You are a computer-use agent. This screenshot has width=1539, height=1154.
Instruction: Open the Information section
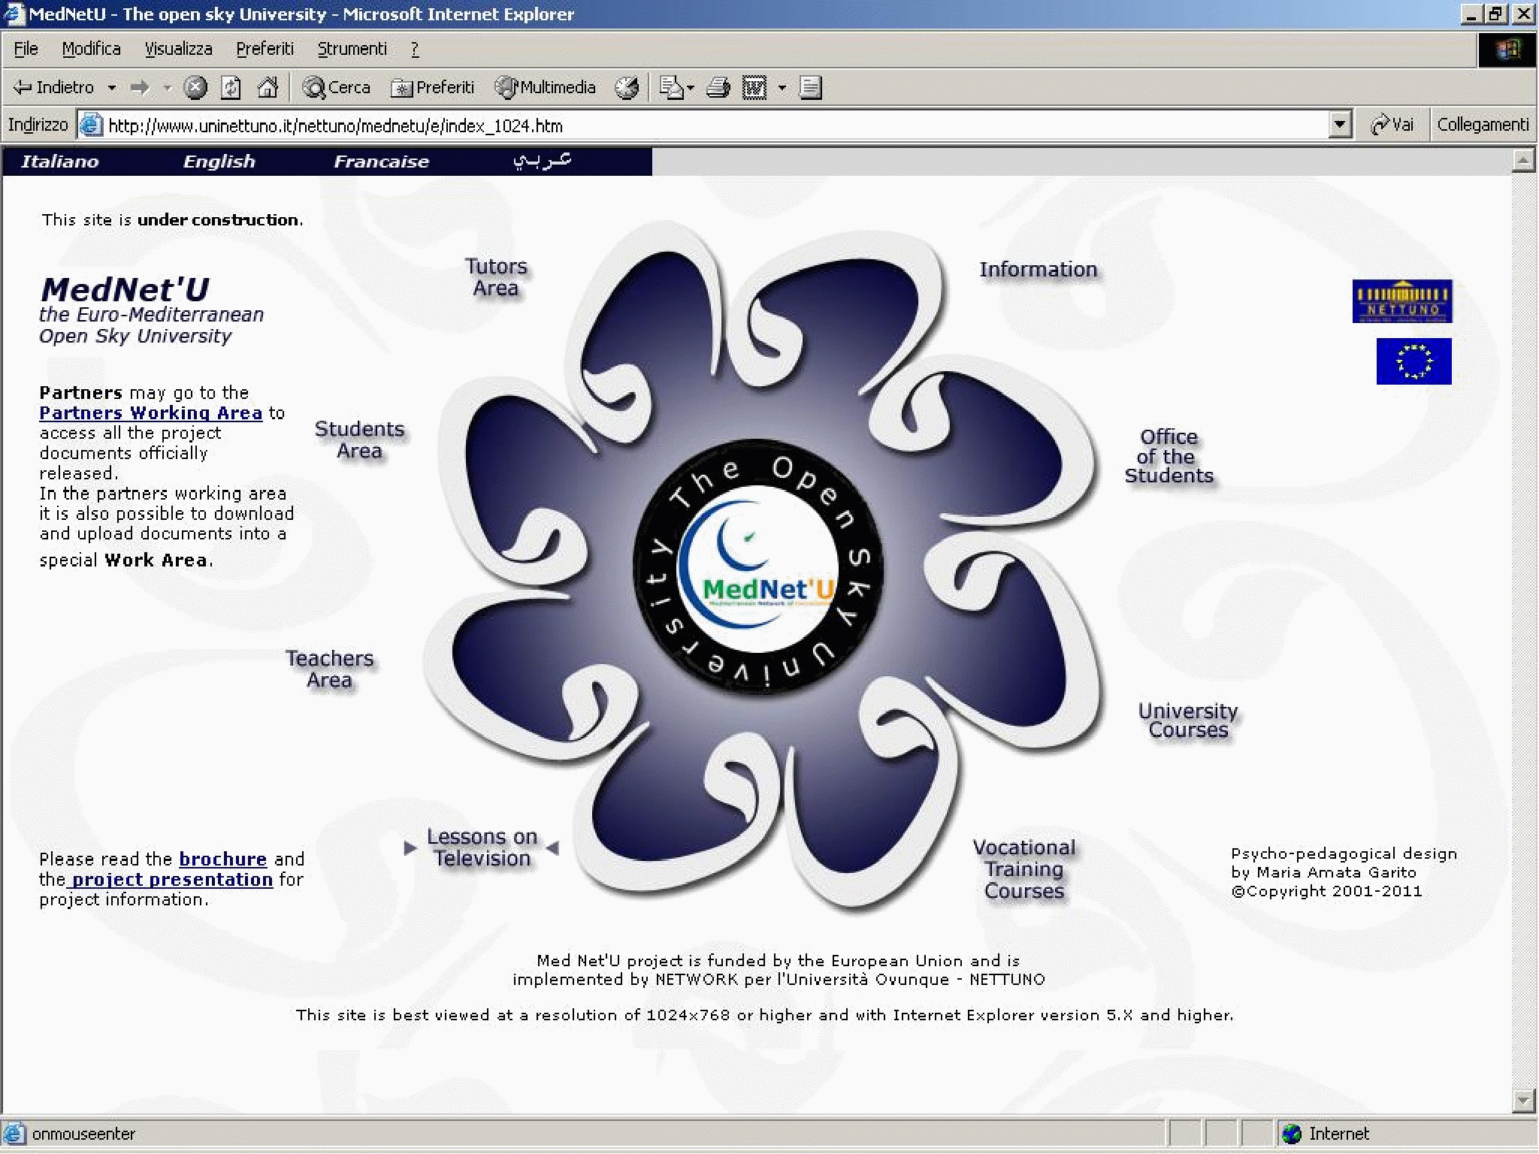point(1038,269)
